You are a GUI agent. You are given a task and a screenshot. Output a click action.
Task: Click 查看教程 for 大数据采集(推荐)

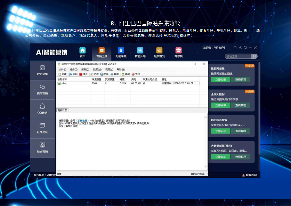(241, 157)
